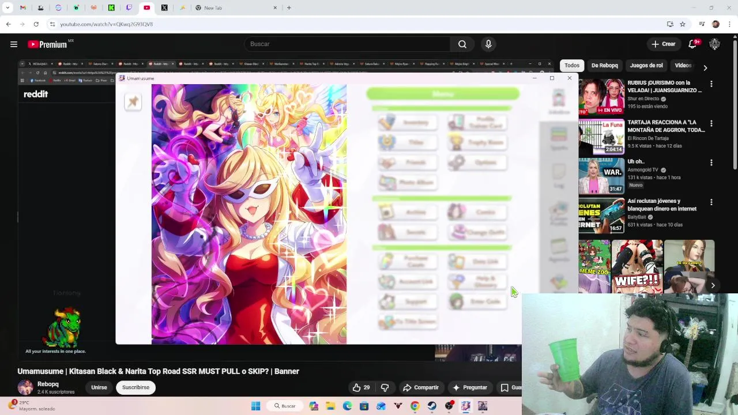This screenshot has width=738, height=415.
Task: Click the YouTube search magnifier button
Action: tap(462, 44)
